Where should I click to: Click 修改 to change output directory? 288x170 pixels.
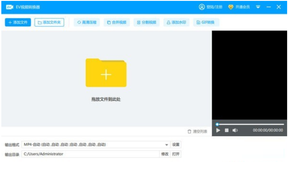click(165, 154)
